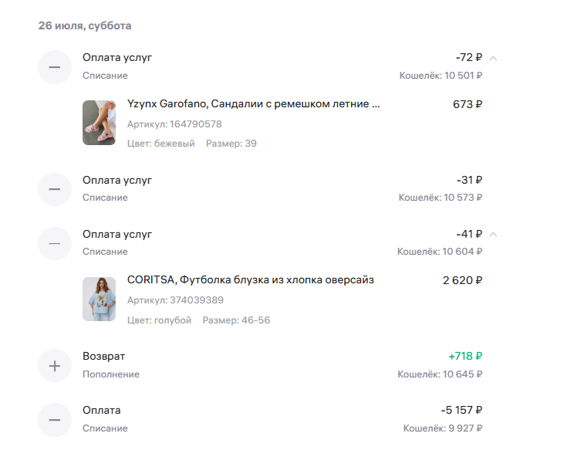
Task: Click the Оплата услуг entry with balance 10 573 ₽
Action: 260,189
